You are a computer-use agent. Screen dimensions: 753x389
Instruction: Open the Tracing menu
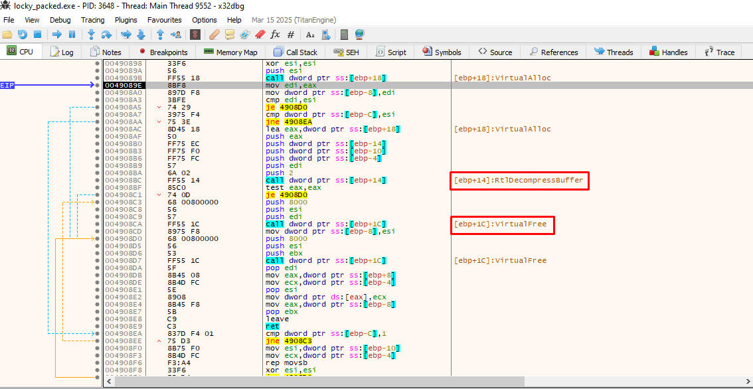pos(93,20)
